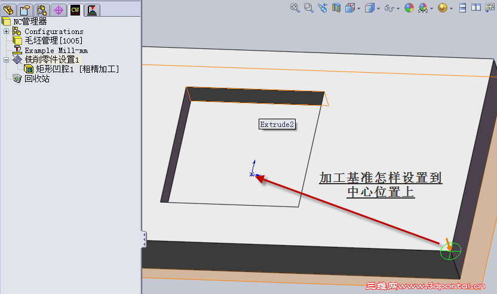Click the Display Style icon
This screenshot has width=497, height=294.
point(369,8)
